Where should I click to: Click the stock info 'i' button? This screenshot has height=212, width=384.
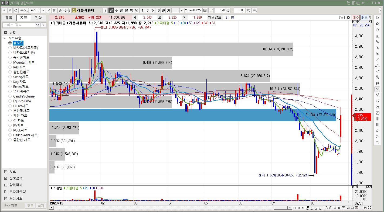105,10
